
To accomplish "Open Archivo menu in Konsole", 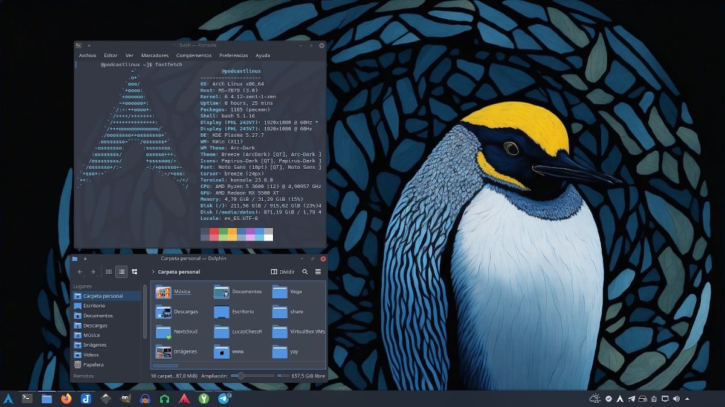I will tap(88, 55).
